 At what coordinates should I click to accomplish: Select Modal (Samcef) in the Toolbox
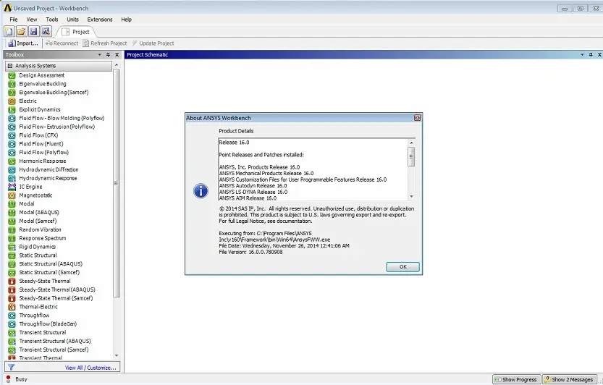[38, 221]
